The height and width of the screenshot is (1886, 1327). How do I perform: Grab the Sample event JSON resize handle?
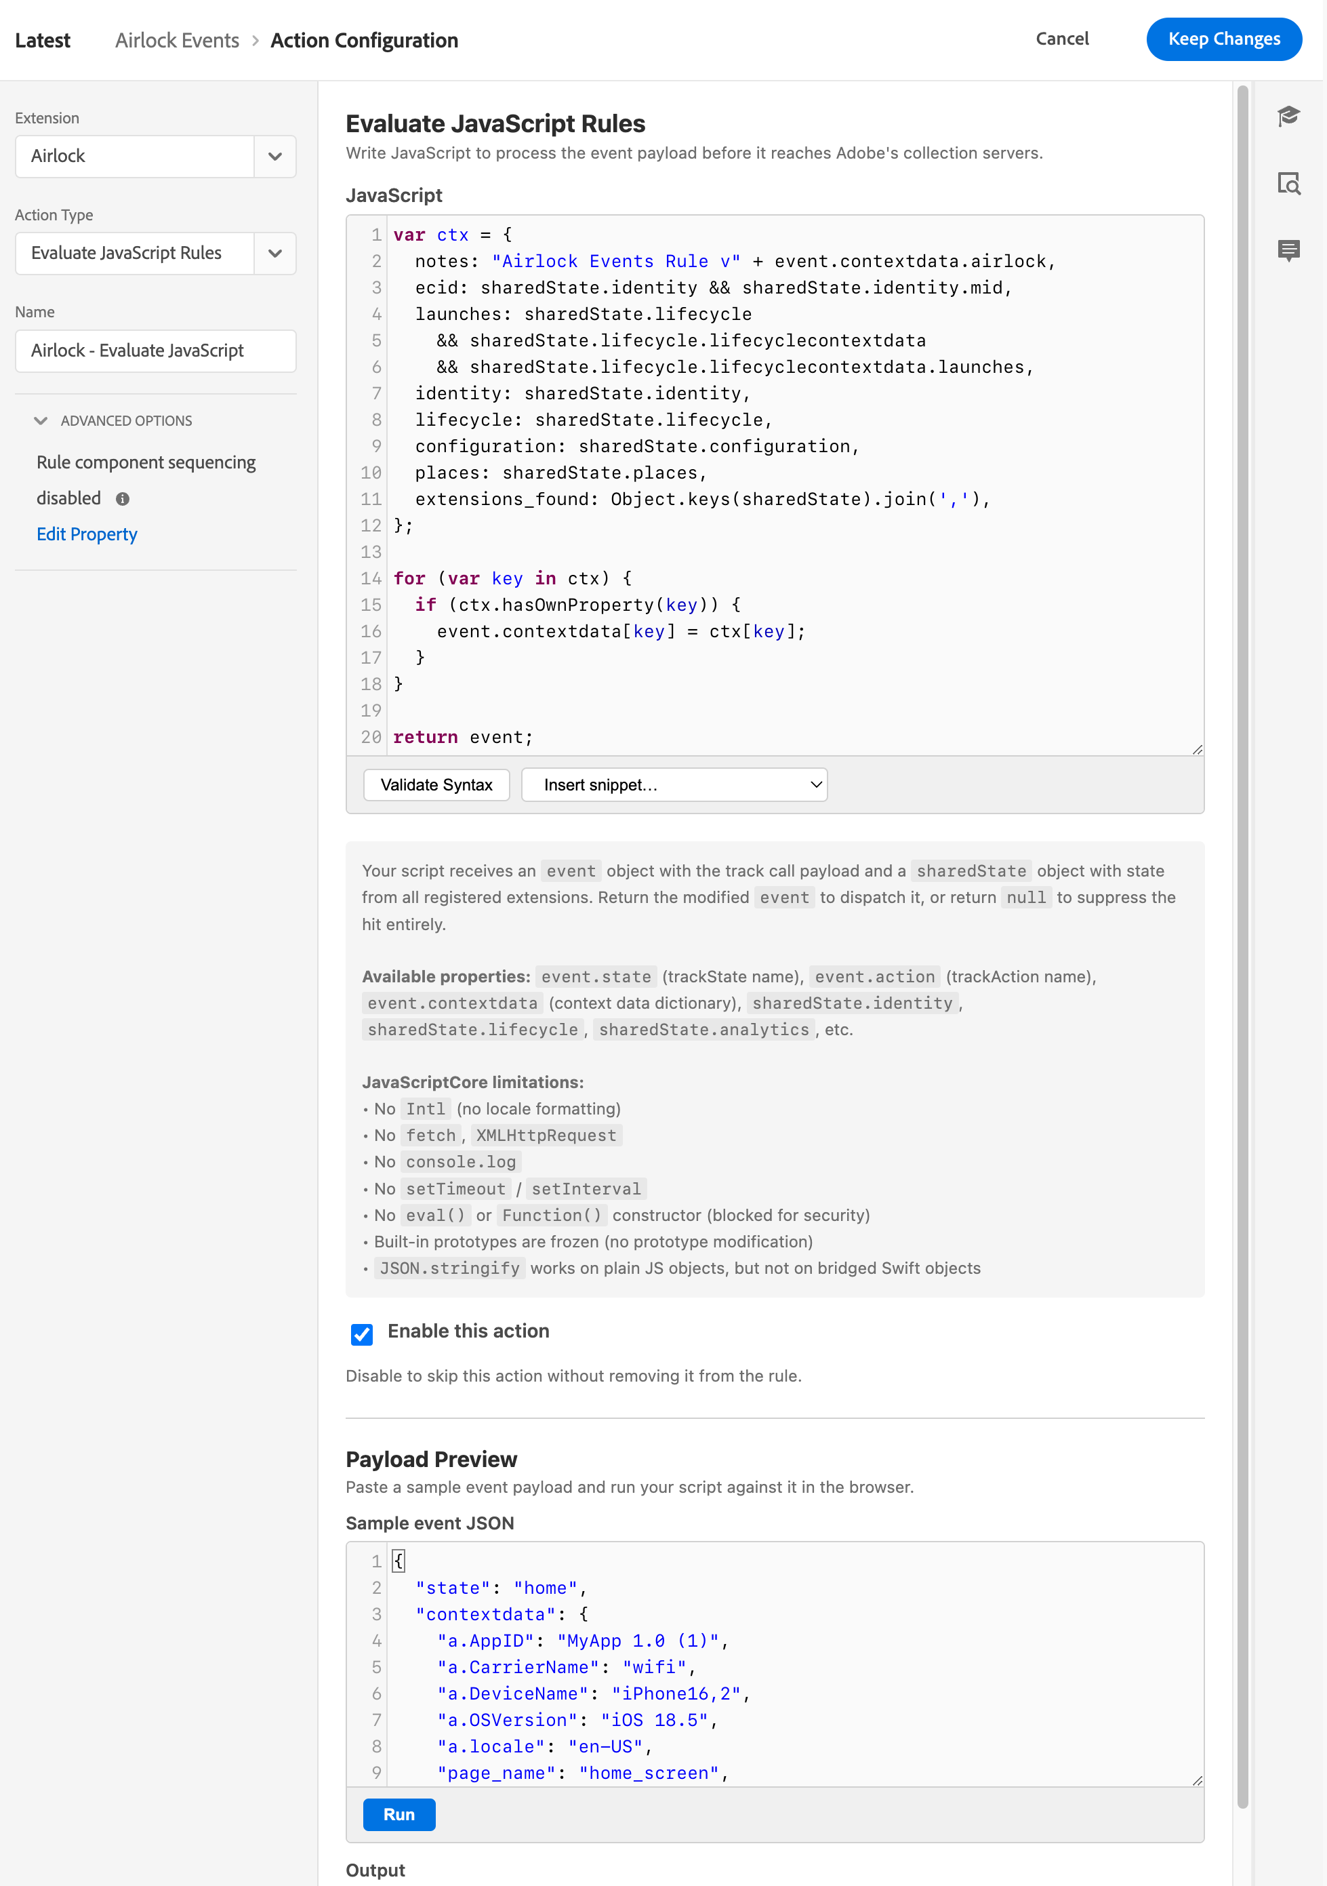click(x=1198, y=1780)
